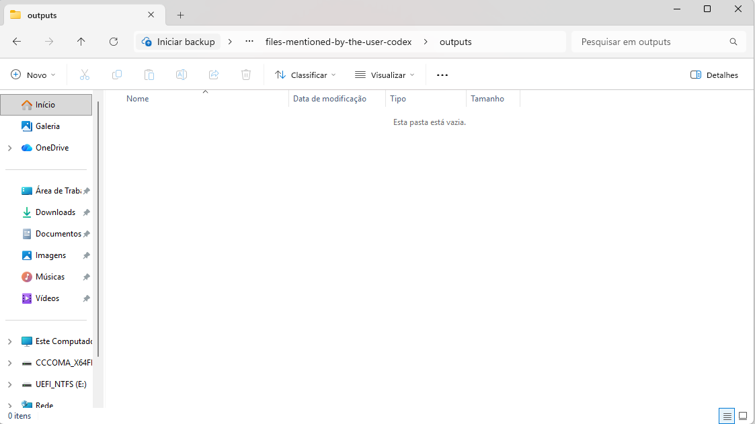Click the search magnifier icon

point(733,42)
